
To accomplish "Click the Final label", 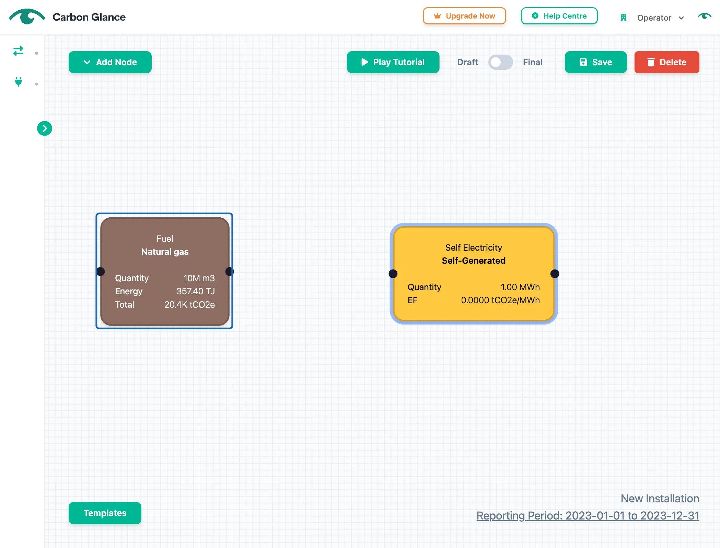I will click(533, 62).
